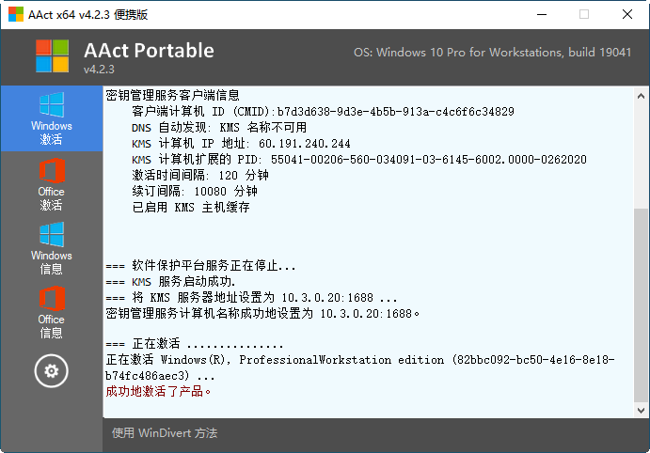Viewport: 650px width, 453px height.
Task: Click the log scrollbar up arrow
Action: 642,95
